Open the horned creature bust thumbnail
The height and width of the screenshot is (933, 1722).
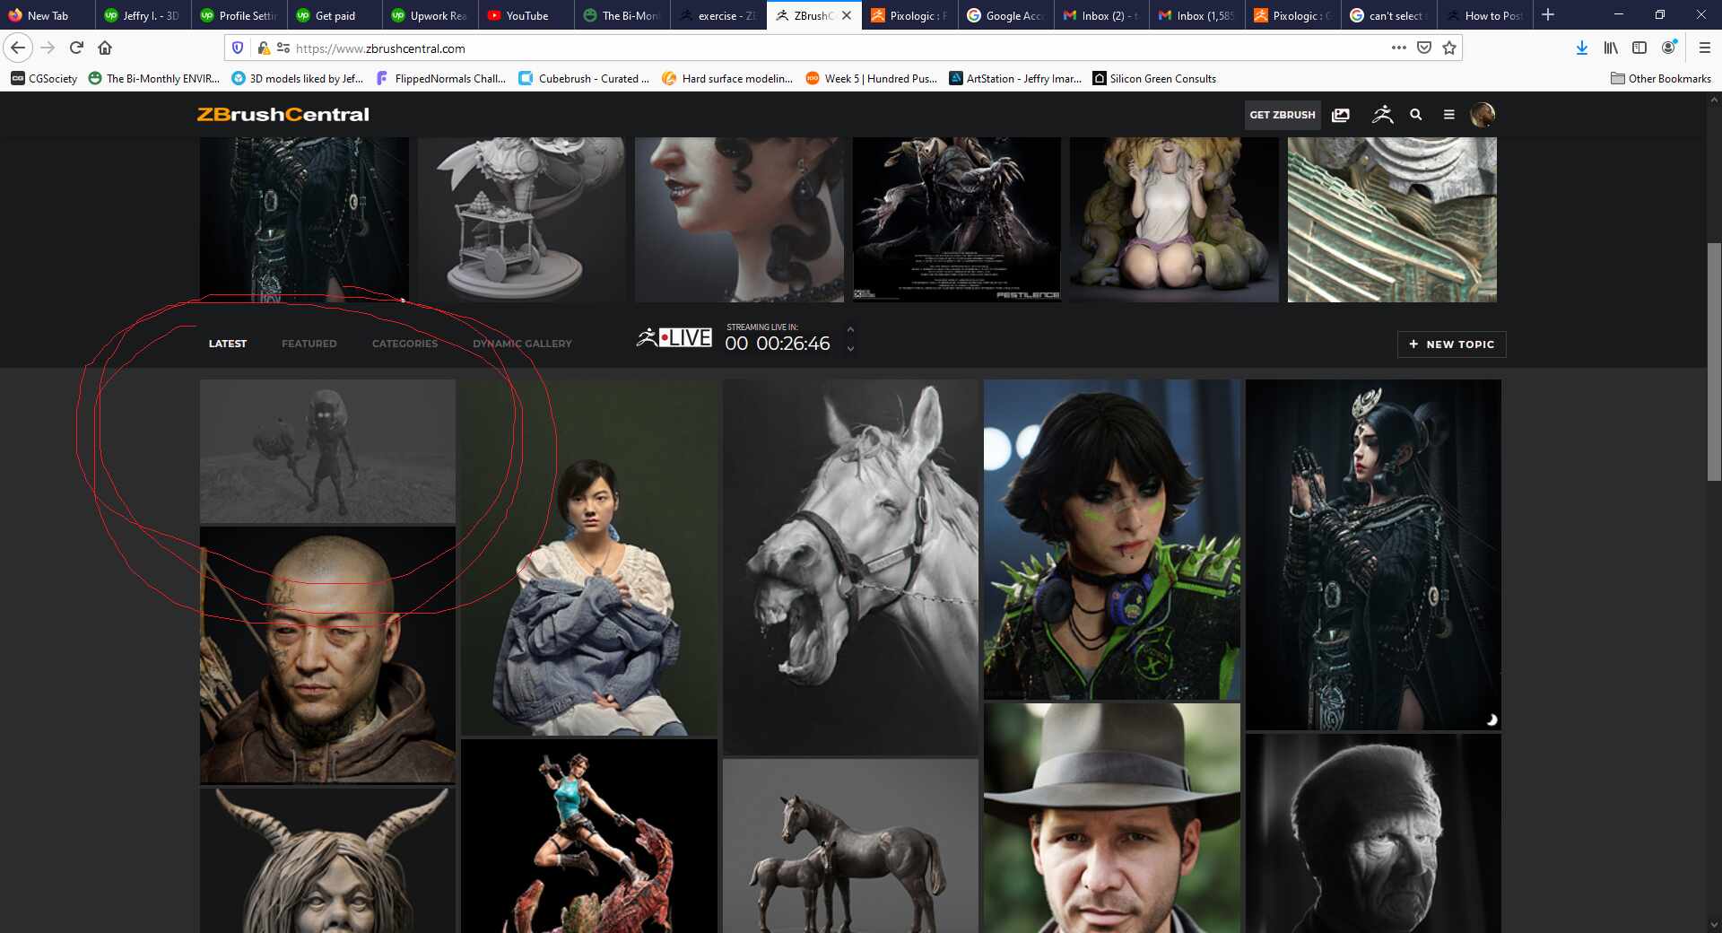pyautogui.click(x=327, y=859)
